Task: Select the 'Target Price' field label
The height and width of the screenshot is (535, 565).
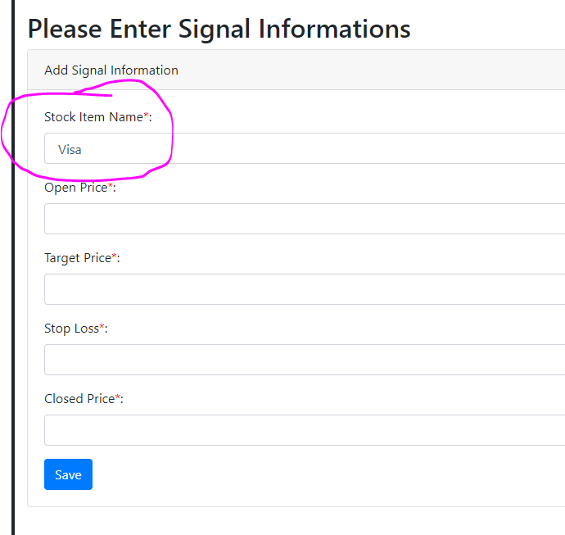Action: 77,258
